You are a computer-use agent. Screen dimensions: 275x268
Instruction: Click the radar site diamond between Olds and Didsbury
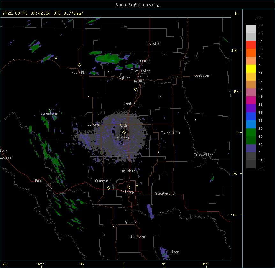coord(124,133)
